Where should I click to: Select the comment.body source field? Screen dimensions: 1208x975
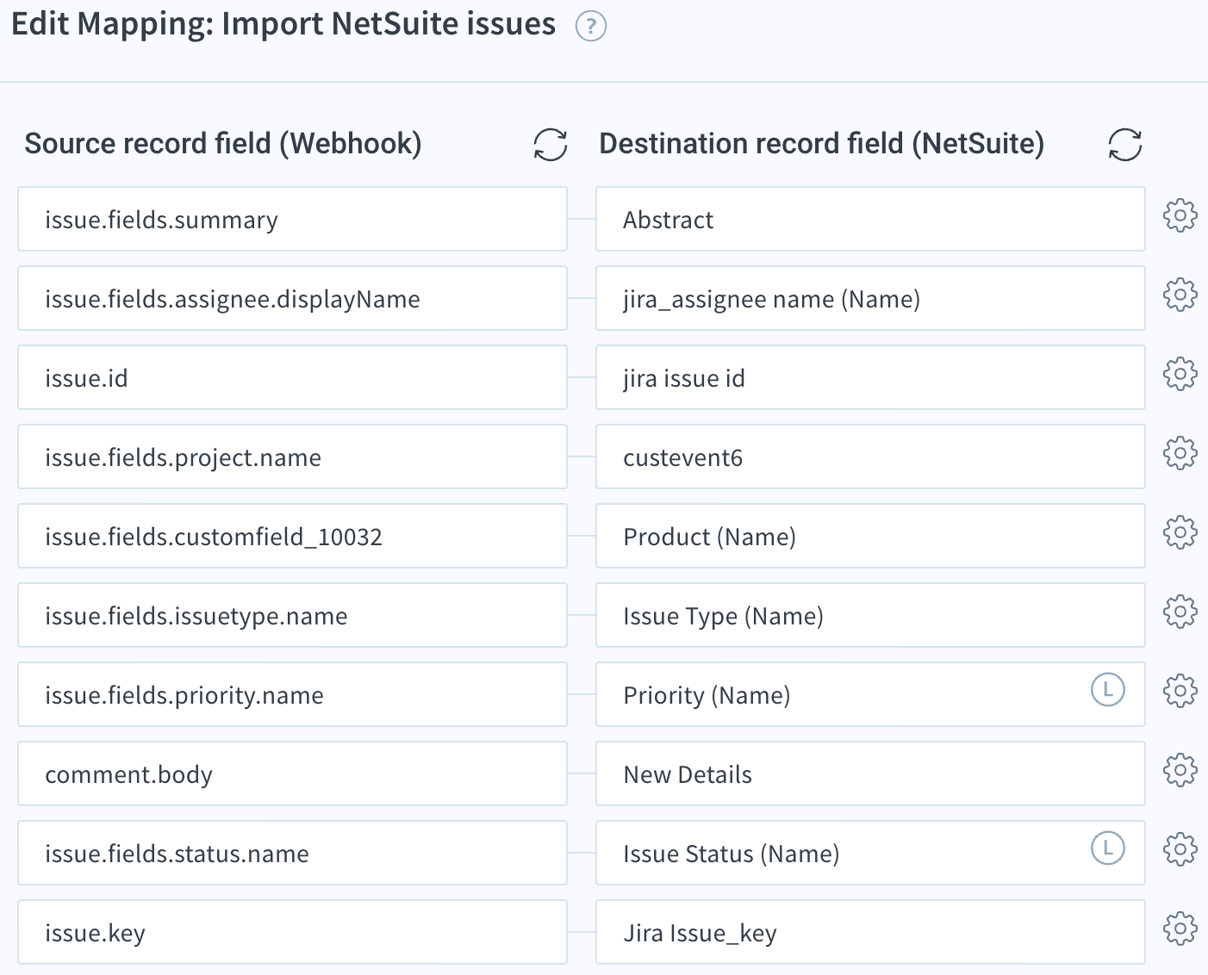292,774
